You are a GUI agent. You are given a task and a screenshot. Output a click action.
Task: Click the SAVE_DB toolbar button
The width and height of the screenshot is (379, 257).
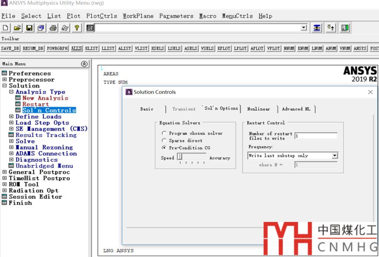click(x=10, y=48)
